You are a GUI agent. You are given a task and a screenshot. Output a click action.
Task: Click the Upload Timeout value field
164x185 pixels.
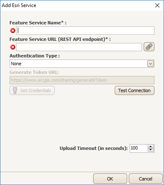click(x=139, y=148)
